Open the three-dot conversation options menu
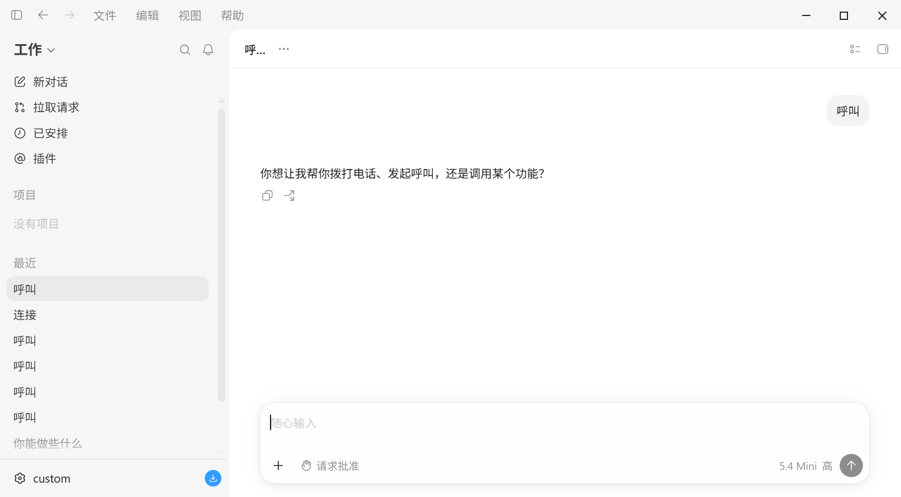 [x=284, y=49]
